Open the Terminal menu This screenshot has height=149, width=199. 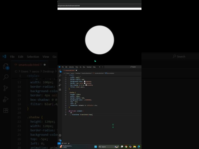coord(89,67)
